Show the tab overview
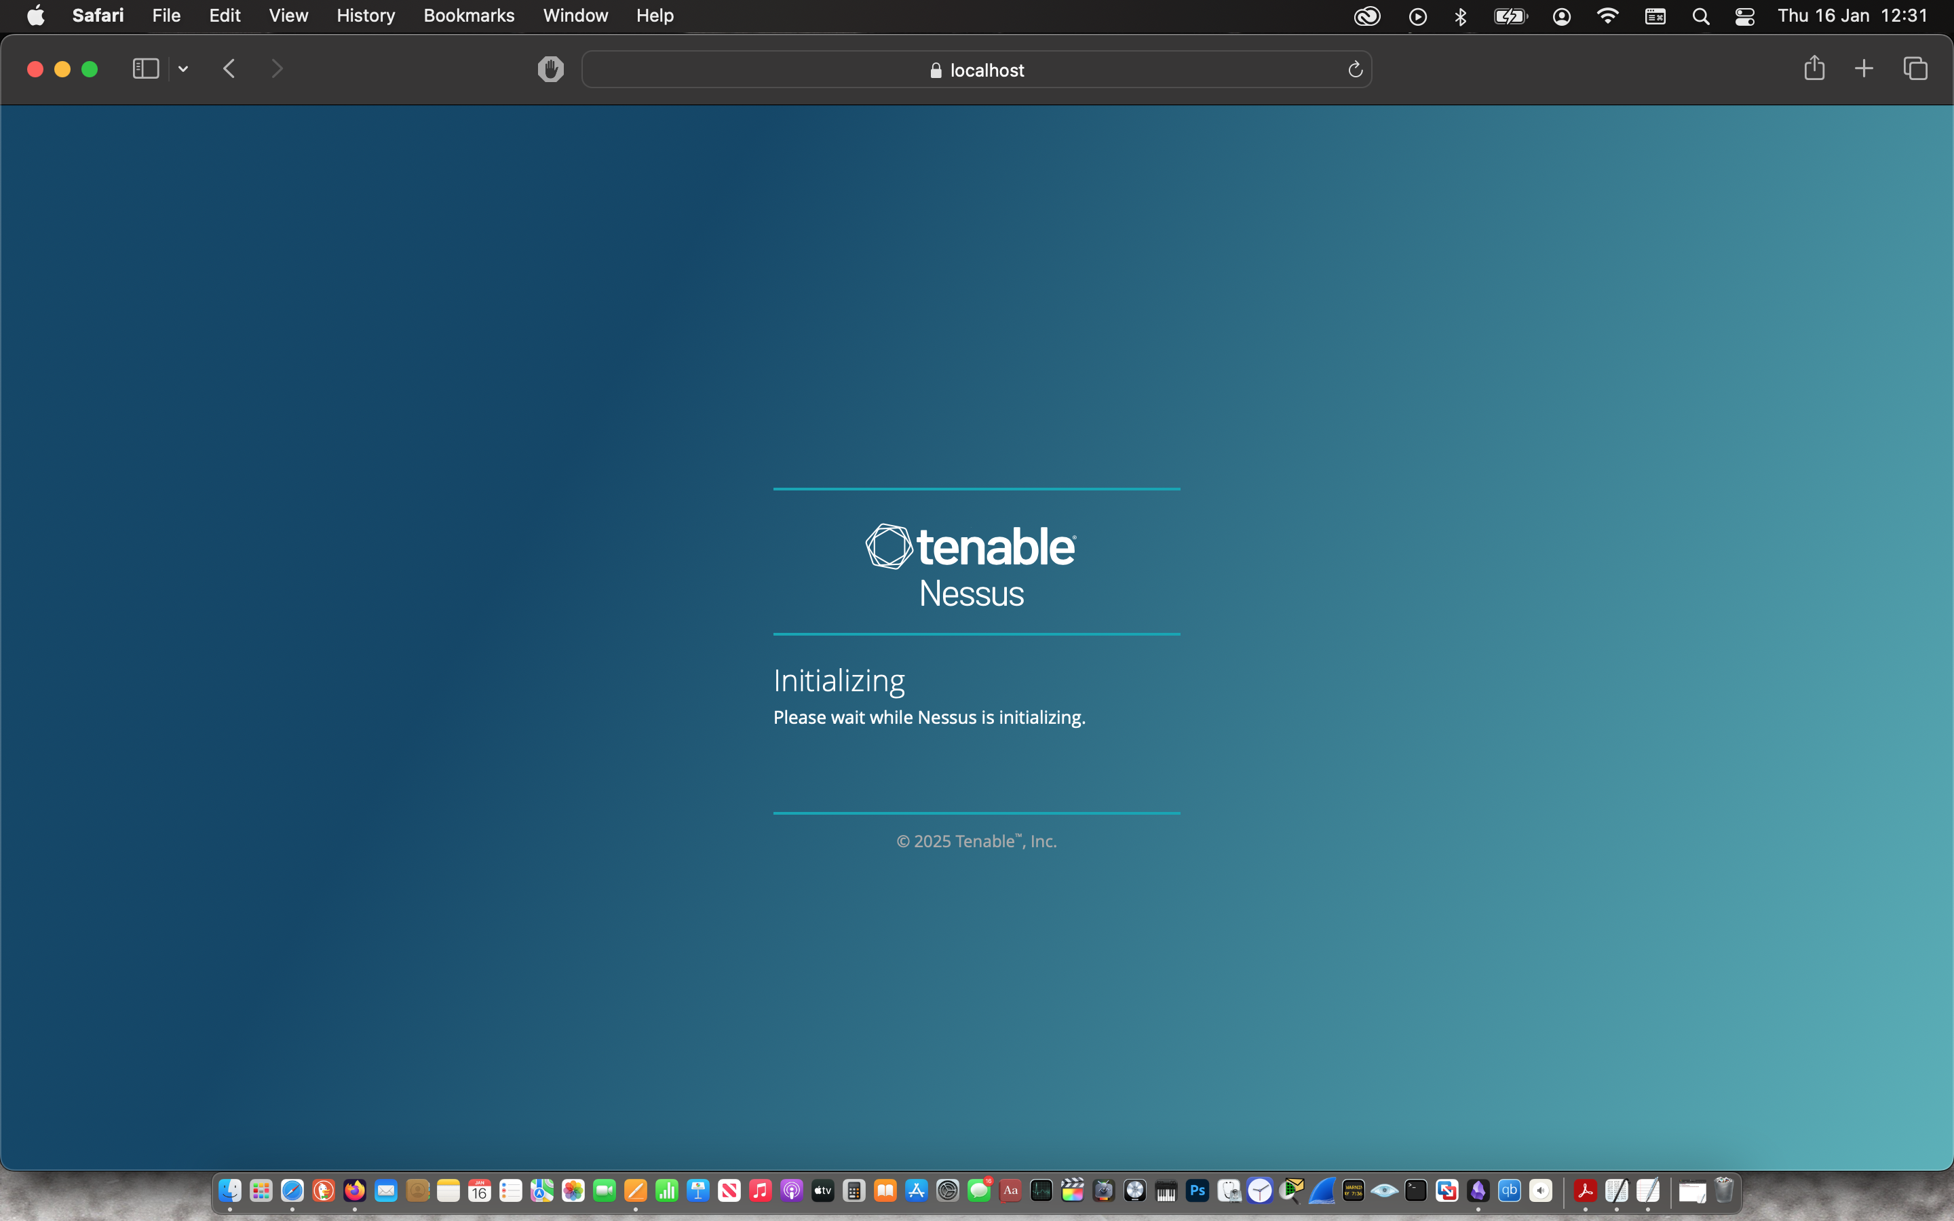The width and height of the screenshot is (1954, 1221). point(1915,69)
